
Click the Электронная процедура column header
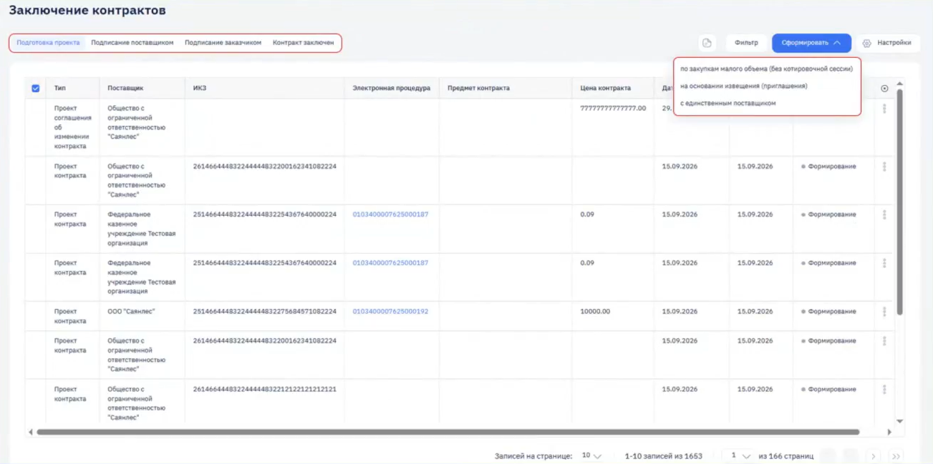(392, 89)
